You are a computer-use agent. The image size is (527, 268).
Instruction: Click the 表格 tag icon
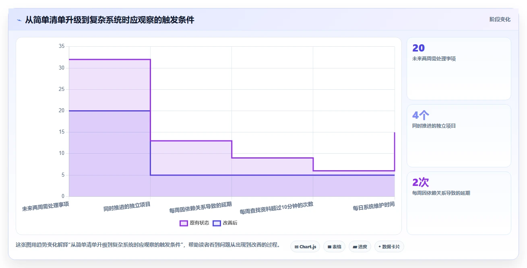(x=329, y=247)
